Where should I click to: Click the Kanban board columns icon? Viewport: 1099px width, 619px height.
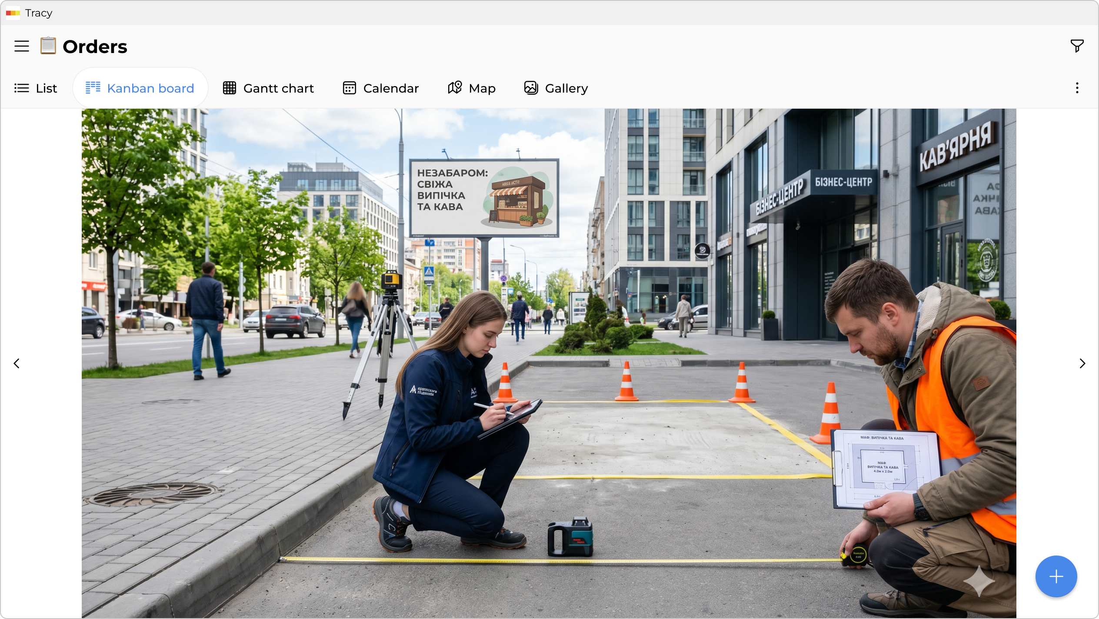(93, 88)
